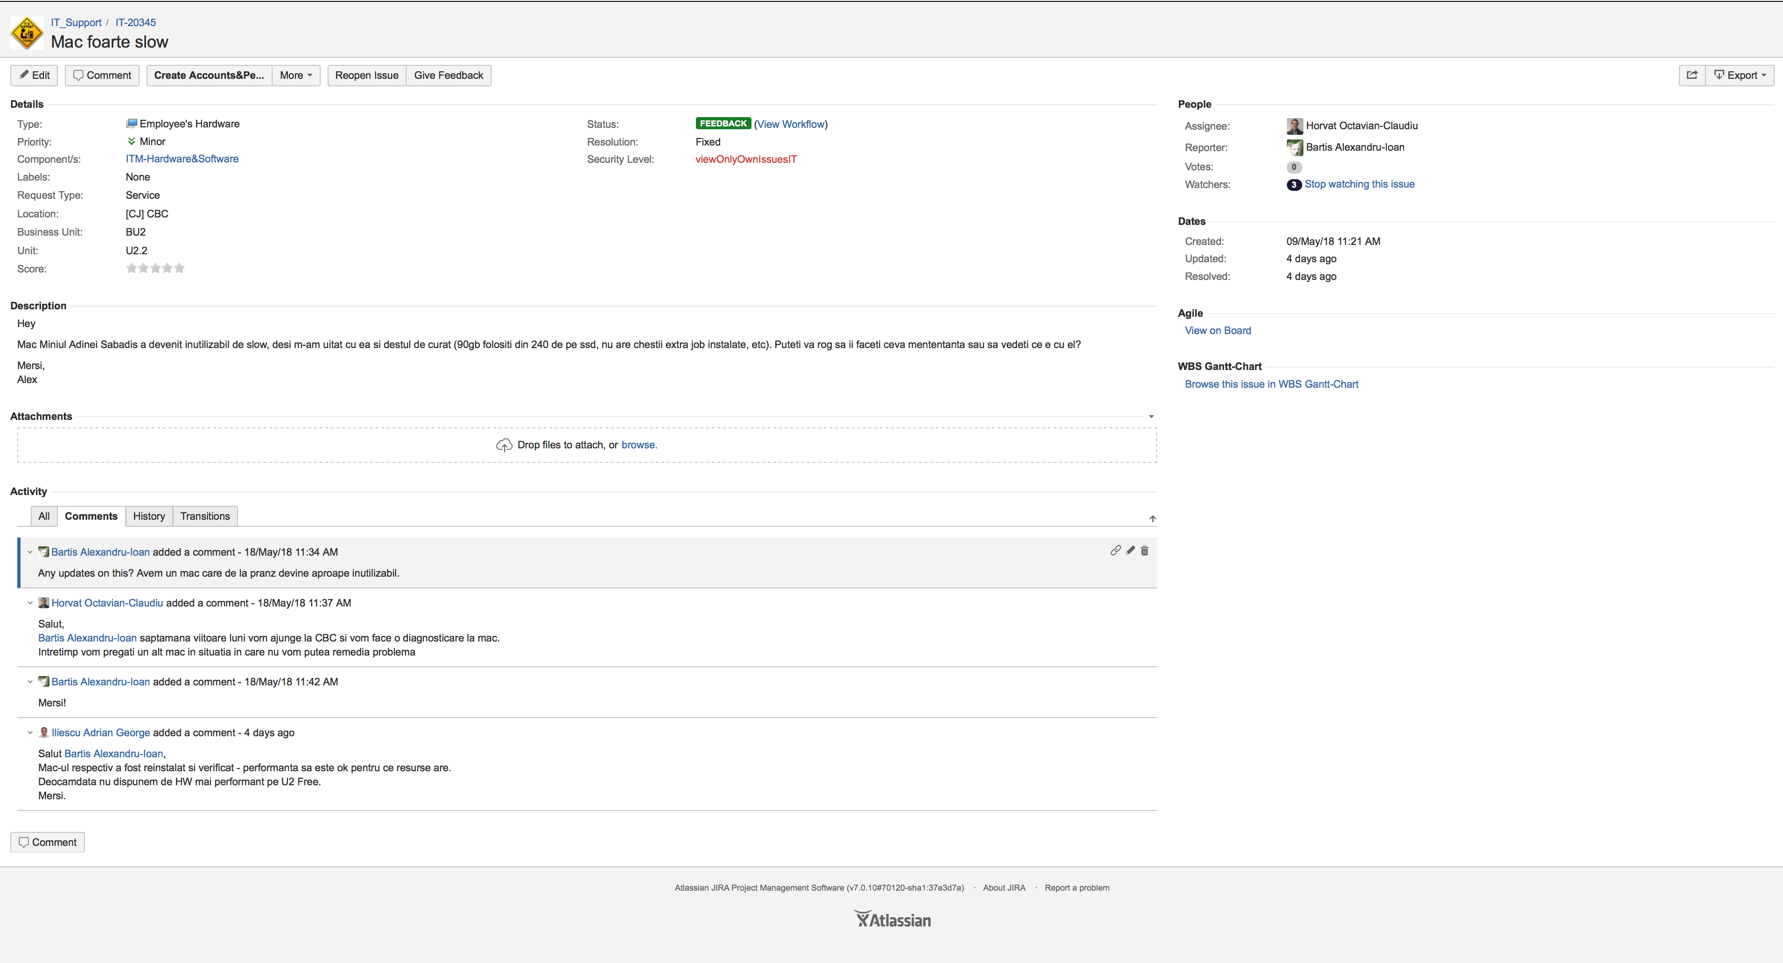The height and width of the screenshot is (963, 1783).
Task: Reverse comment order with the arrow icon
Action: pyautogui.click(x=1152, y=519)
